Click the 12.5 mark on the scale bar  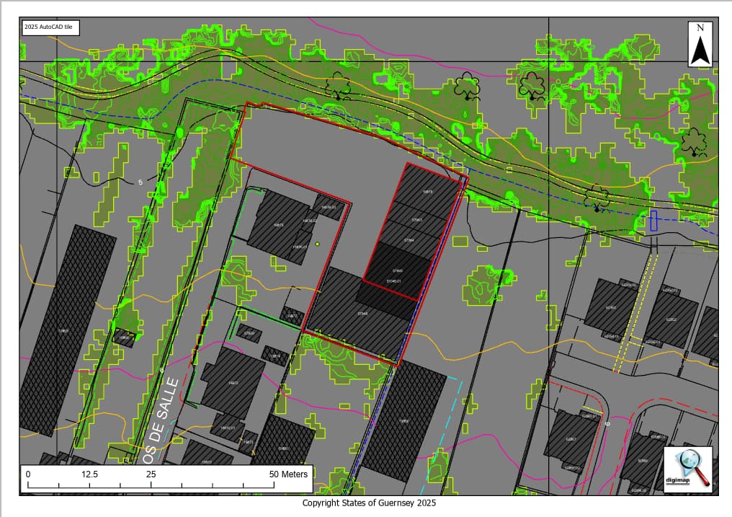90,474
